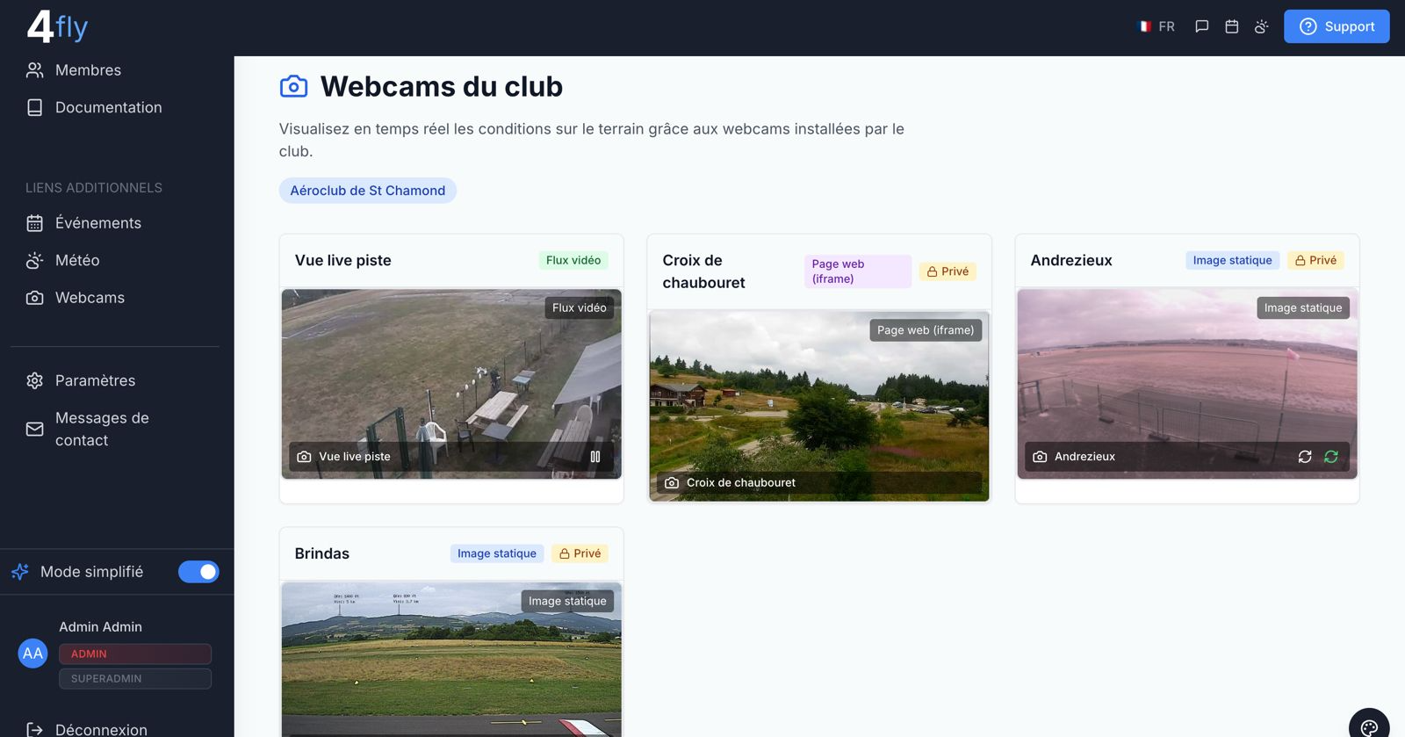Click the camera icon on Vue live piste overlay
This screenshot has width=1405, height=737.
304,457
